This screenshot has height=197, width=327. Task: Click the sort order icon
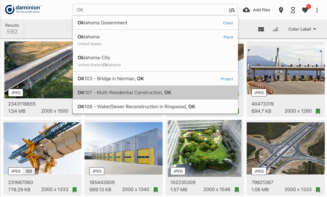click(x=275, y=29)
